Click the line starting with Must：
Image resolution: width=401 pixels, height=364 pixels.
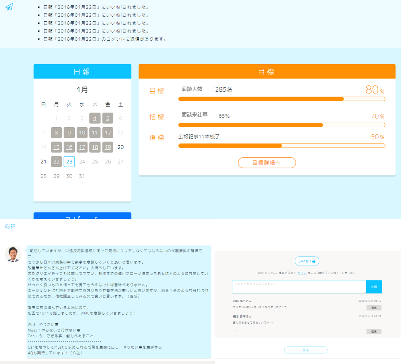tap(54, 330)
